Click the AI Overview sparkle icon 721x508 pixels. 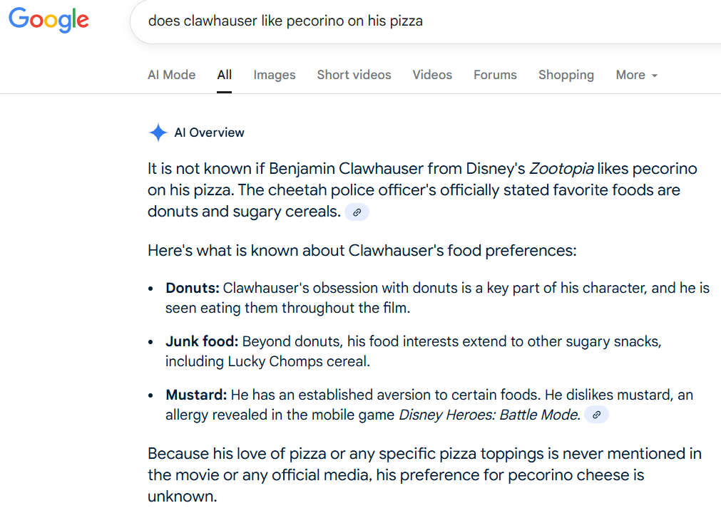pyautogui.click(x=158, y=133)
